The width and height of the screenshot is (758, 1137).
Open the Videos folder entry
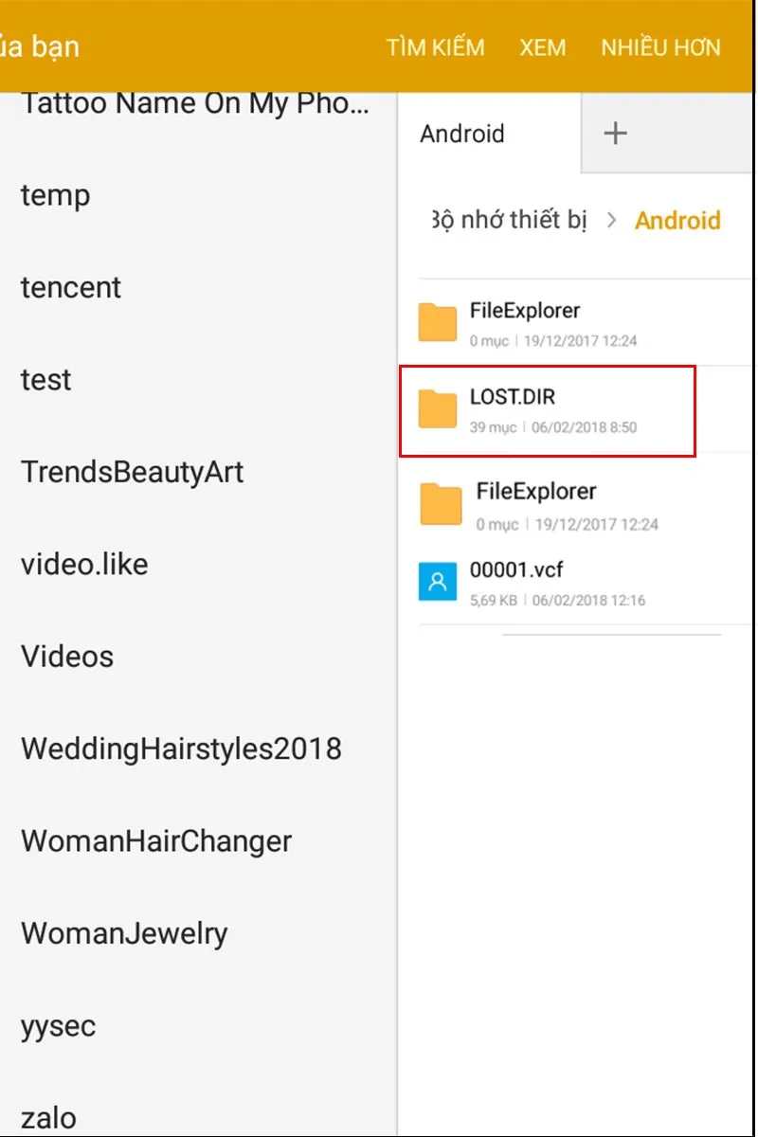tap(67, 657)
